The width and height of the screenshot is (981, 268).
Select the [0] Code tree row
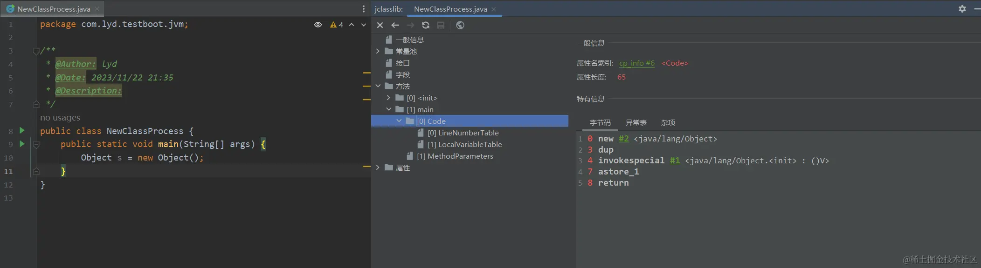[470, 121]
